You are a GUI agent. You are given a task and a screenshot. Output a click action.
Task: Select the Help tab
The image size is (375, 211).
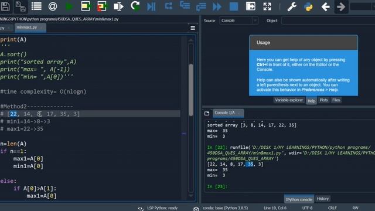tap(311, 101)
